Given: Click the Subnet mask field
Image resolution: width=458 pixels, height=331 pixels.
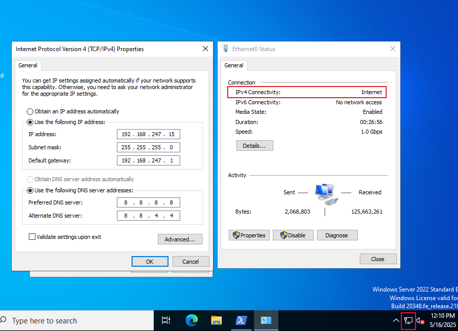Looking at the screenshot, I should point(148,147).
